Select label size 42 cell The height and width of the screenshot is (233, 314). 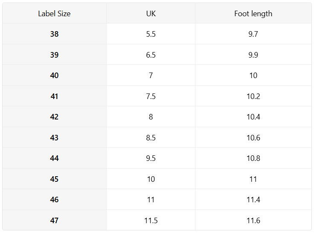[x=54, y=117]
